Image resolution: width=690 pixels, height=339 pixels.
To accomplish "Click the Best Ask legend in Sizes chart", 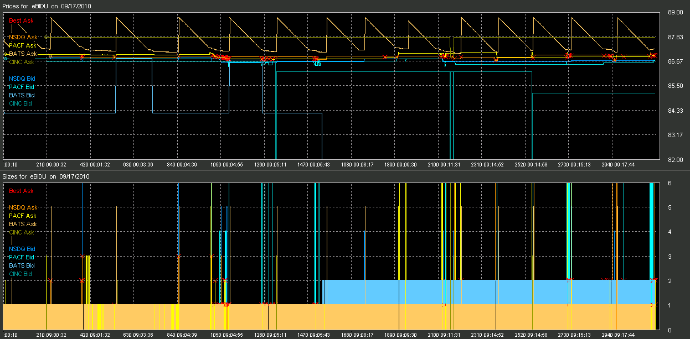I will click(x=22, y=191).
